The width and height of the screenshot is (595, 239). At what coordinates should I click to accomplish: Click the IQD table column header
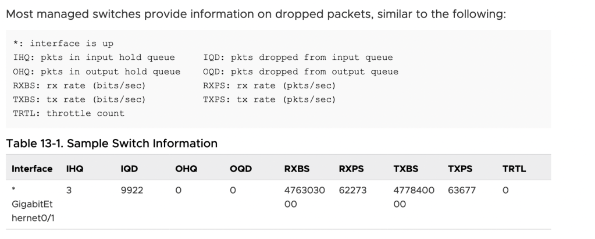[129, 169]
